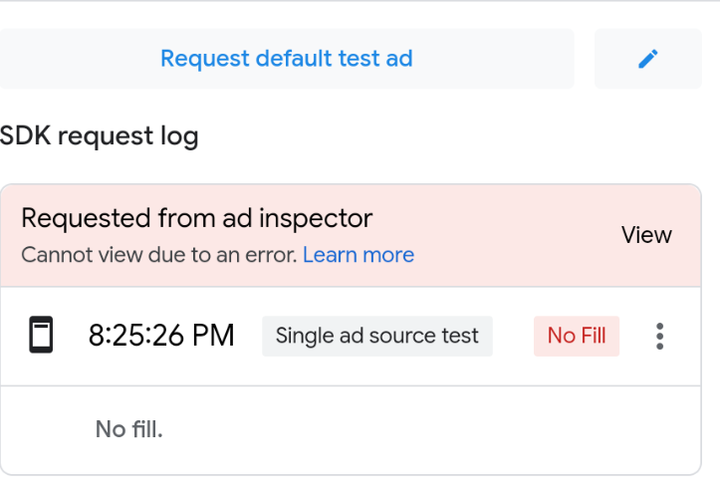The width and height of the screenshot is (720, 495).
Task: Show more actions for the 8:25:26 PM request
Action: coord(659,337)
